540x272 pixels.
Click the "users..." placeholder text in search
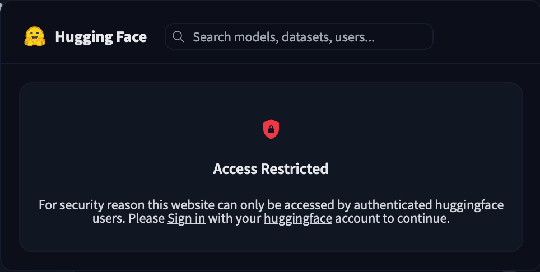click(x=355, y=37)
